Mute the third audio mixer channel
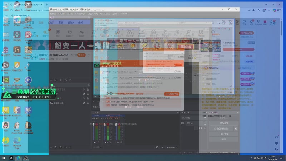The image size is (286, 161). tap(118, 142)
